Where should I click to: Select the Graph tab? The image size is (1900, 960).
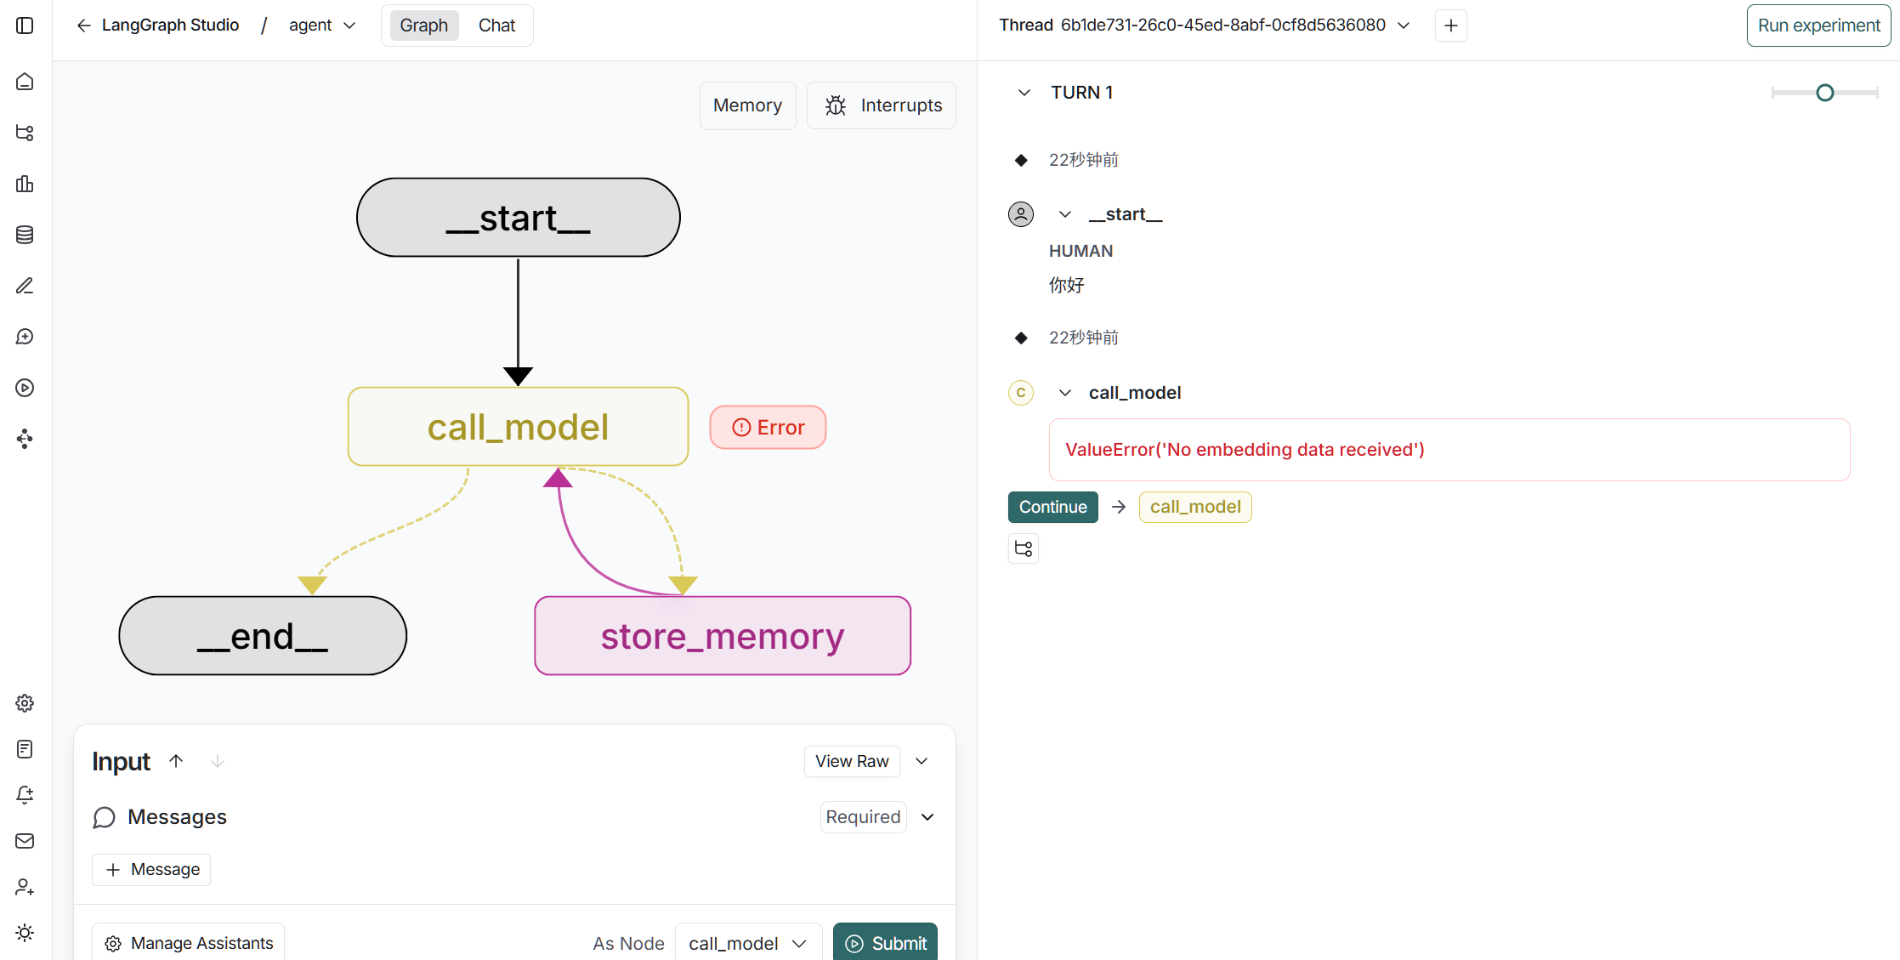coord(423,26)
